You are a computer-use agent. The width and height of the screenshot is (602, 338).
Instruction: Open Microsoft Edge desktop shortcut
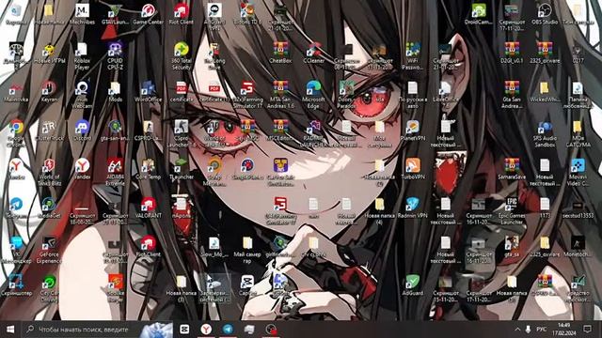313,95
